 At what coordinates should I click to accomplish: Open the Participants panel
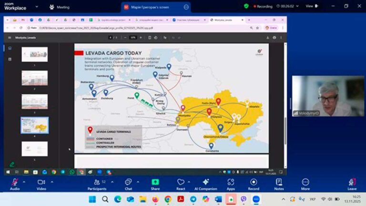97,183
